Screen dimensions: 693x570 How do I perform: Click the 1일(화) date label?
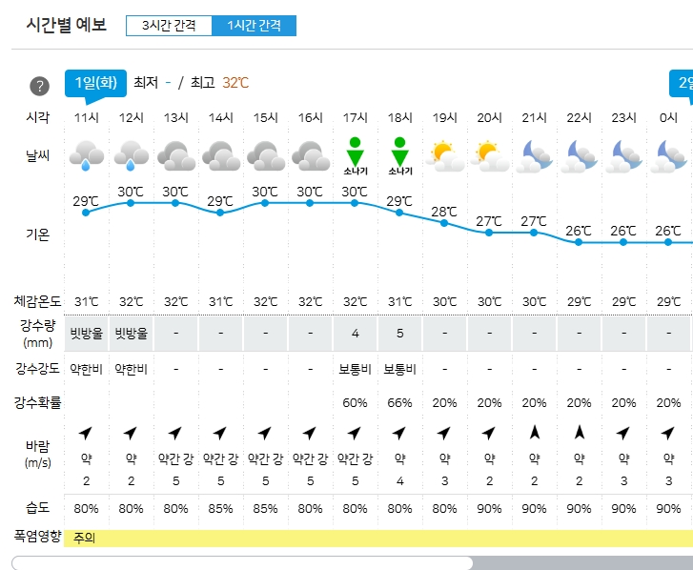(95, 83)
